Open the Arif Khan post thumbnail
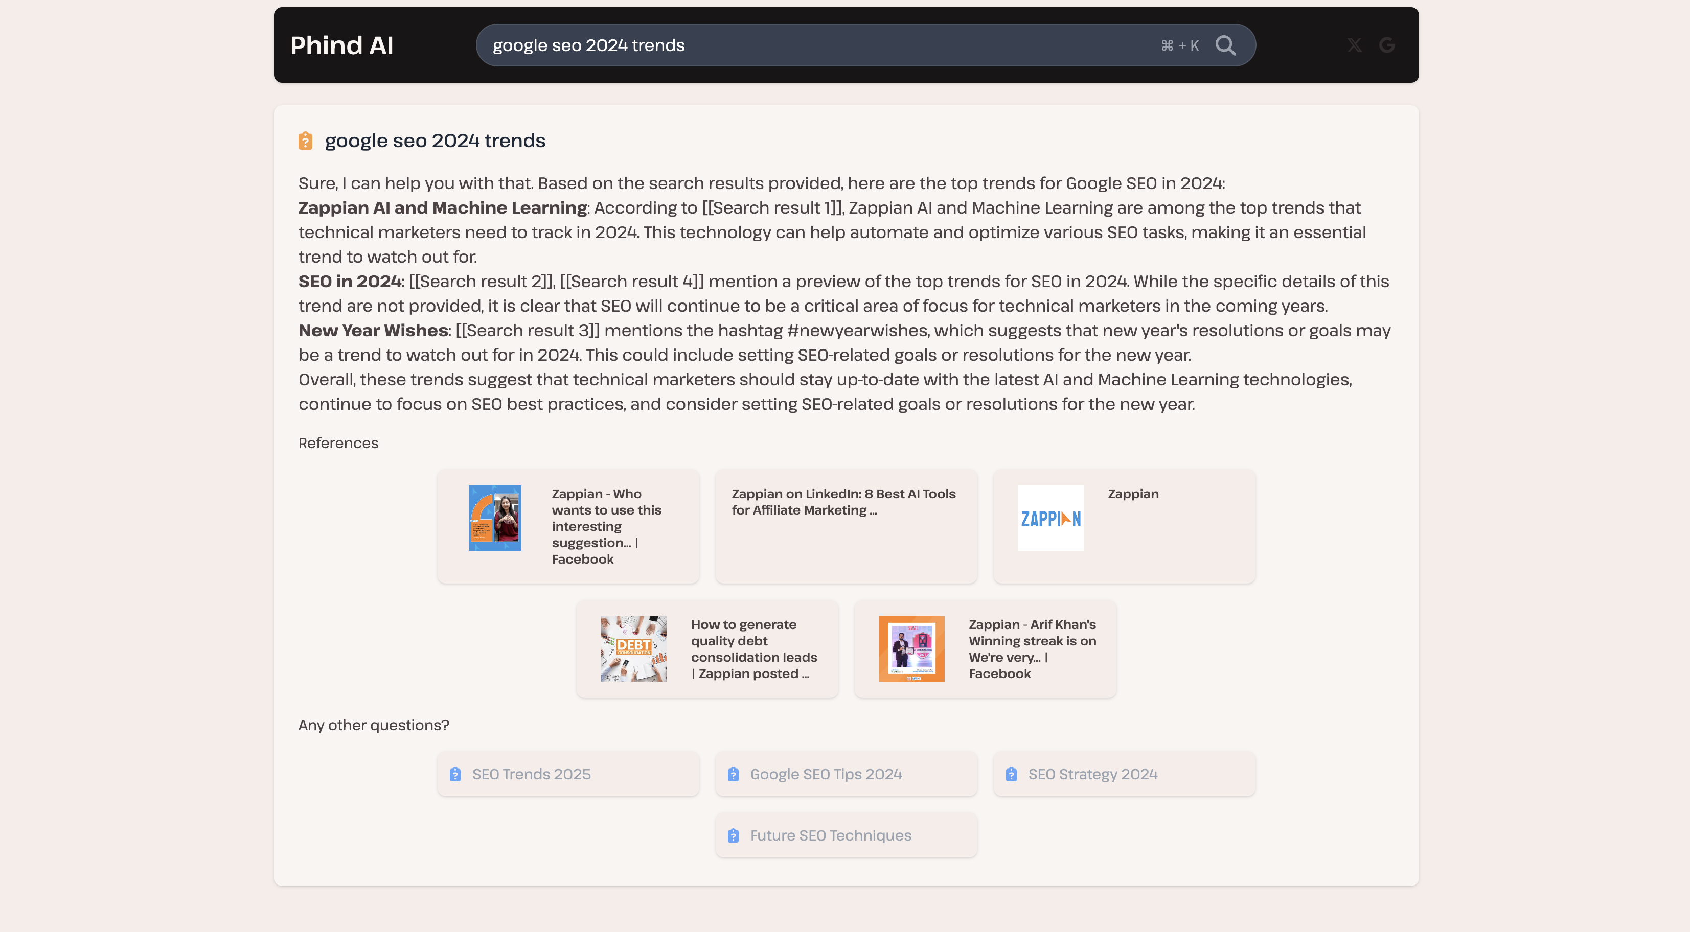Viewport: 1690px width, 932px height. (911, 648)
